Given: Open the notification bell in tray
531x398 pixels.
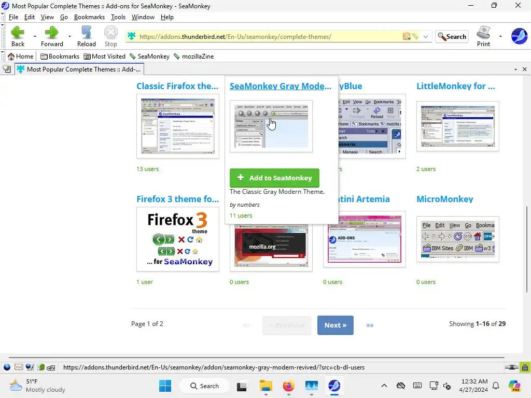Looking at the screenshot, I should click(496, 386).
